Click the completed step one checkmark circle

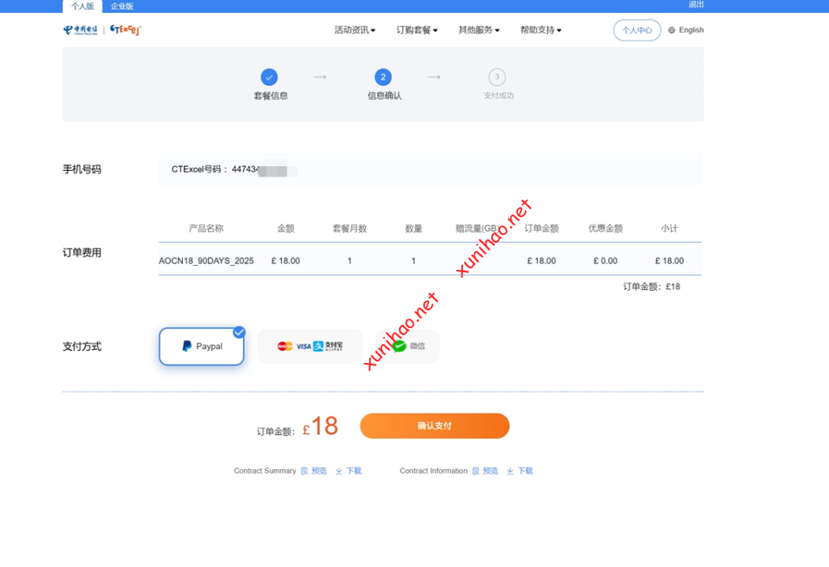270,77
